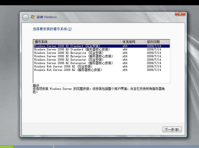Select Windows Server 2008 R2 Enterprise (服务器核心安装)
The height and width of the screenshot is (148, 199).
coord(102,56)
